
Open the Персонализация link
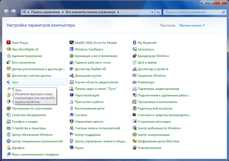click(x=87, y=95)
